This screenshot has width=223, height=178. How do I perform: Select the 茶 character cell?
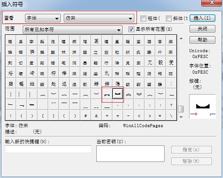(x=171, y=51)
